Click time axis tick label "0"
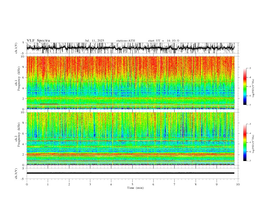This screenshot has height=207, width=268. 27,184
